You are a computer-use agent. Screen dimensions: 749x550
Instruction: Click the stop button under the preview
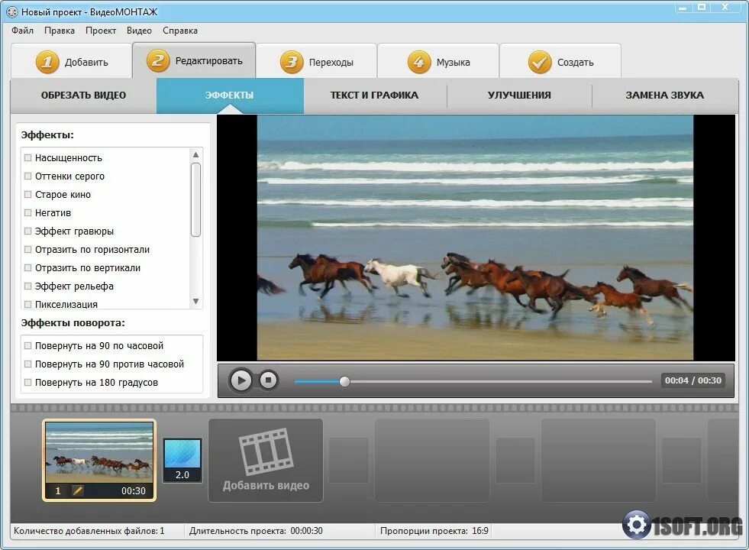pos(269,380)
